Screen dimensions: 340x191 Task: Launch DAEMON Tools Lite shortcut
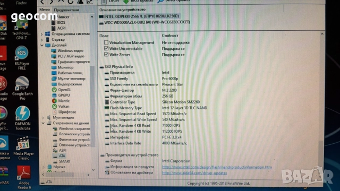(22, 118)
